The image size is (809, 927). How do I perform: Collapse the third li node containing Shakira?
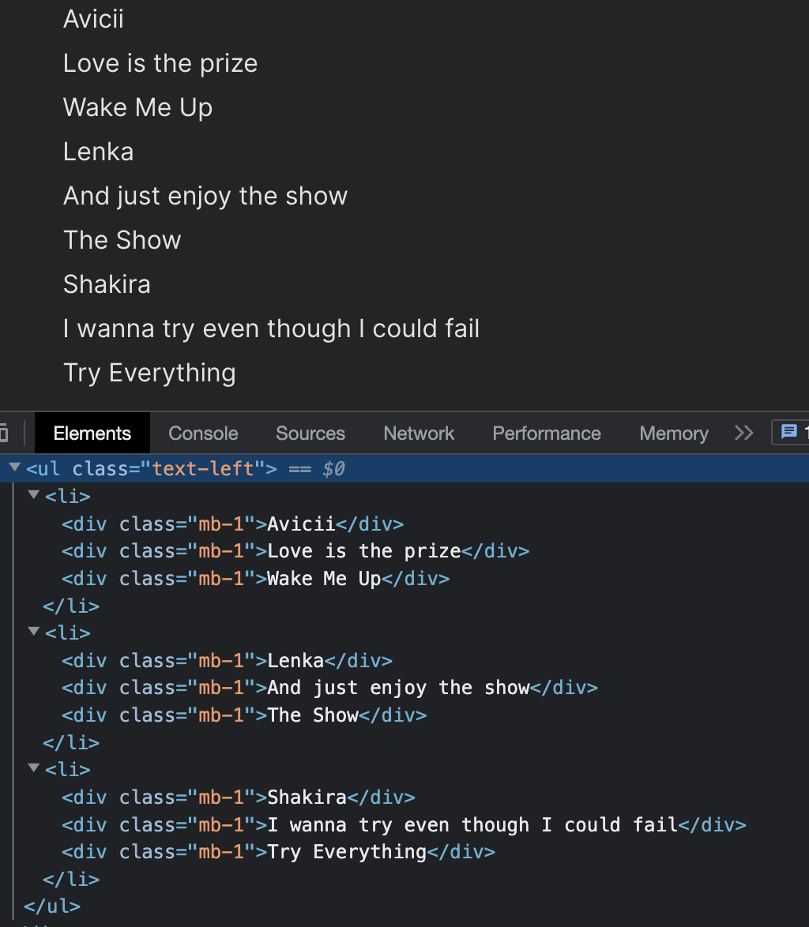point(34,768)
